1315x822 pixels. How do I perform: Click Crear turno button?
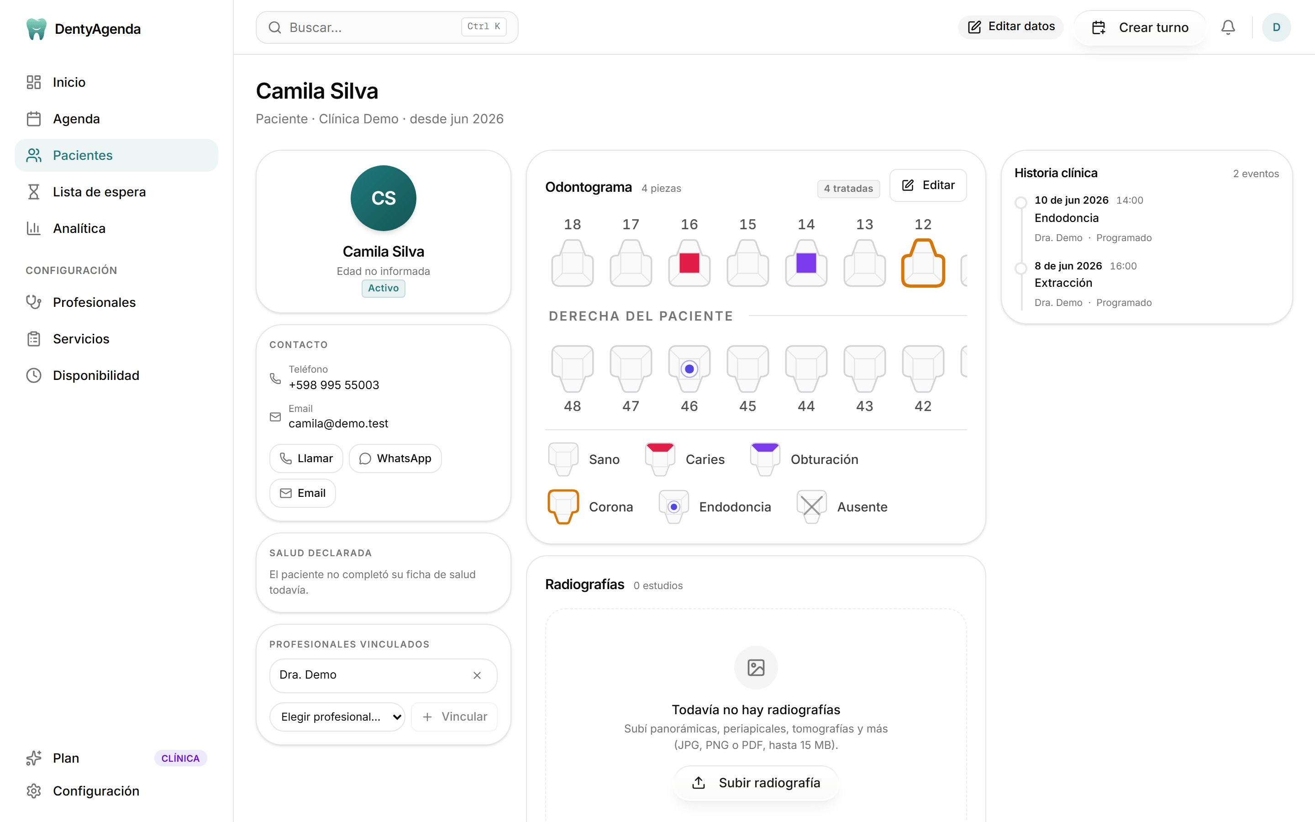pyautogui.click(x=1140, y=27)
